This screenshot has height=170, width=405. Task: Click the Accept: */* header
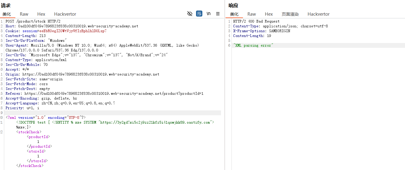click(x=17, y=70)
